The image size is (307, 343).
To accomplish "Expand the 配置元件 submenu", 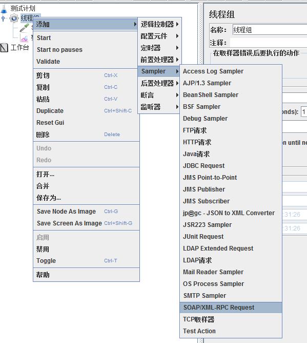I will pos(159,36).
